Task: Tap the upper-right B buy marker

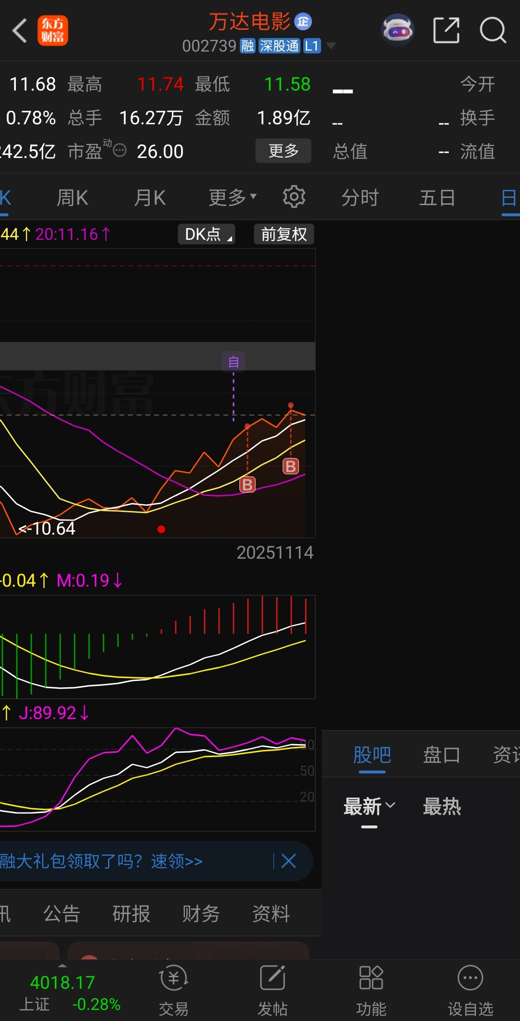Action: tap(291, 466)
